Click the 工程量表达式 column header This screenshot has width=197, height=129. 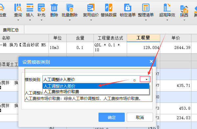pos(110,38)
